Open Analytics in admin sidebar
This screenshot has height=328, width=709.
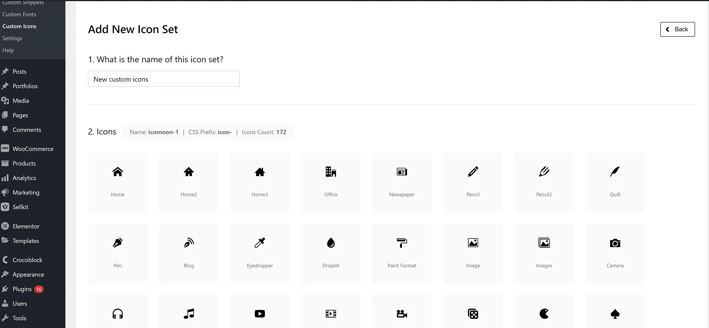[24, 178]
